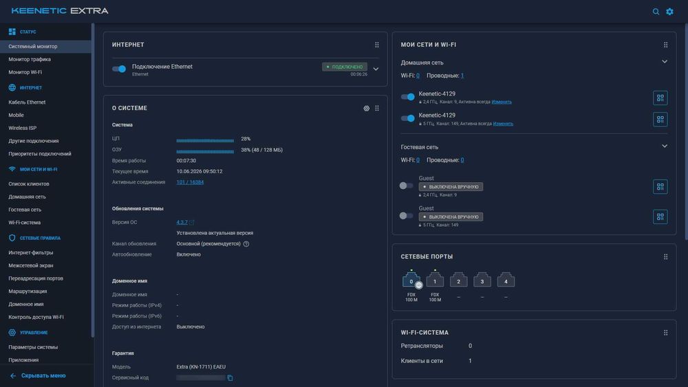This screenshot has width=688, height=387.
Task: Open Переадресация портов menu item
Action: point(45,278)
